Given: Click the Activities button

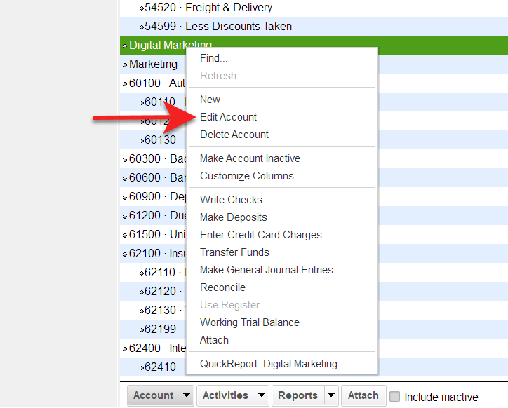Looking at the screenshot, I should (x=225, y=395).
